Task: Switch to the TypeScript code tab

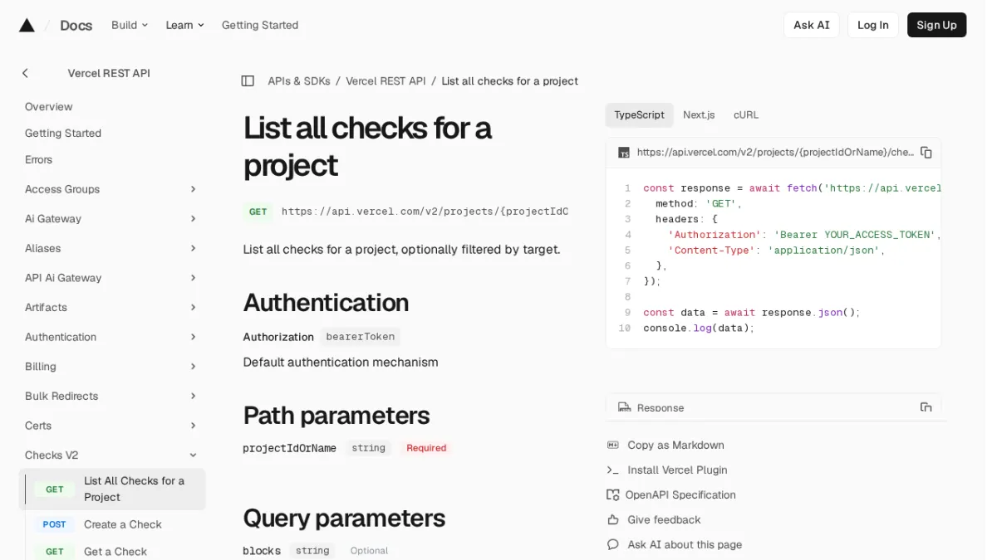Action: click(x=639, y=115)
